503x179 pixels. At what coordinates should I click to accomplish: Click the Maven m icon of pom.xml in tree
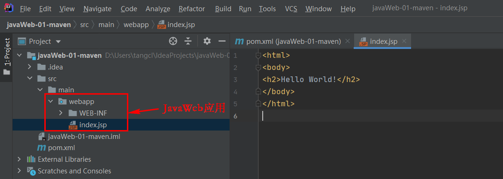(x=42, y=148)
